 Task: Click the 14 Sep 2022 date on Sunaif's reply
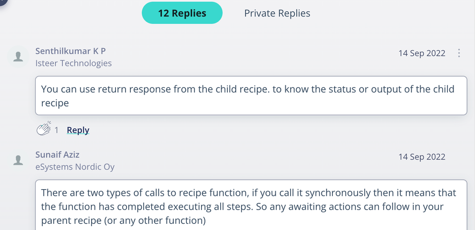(422, 157)
